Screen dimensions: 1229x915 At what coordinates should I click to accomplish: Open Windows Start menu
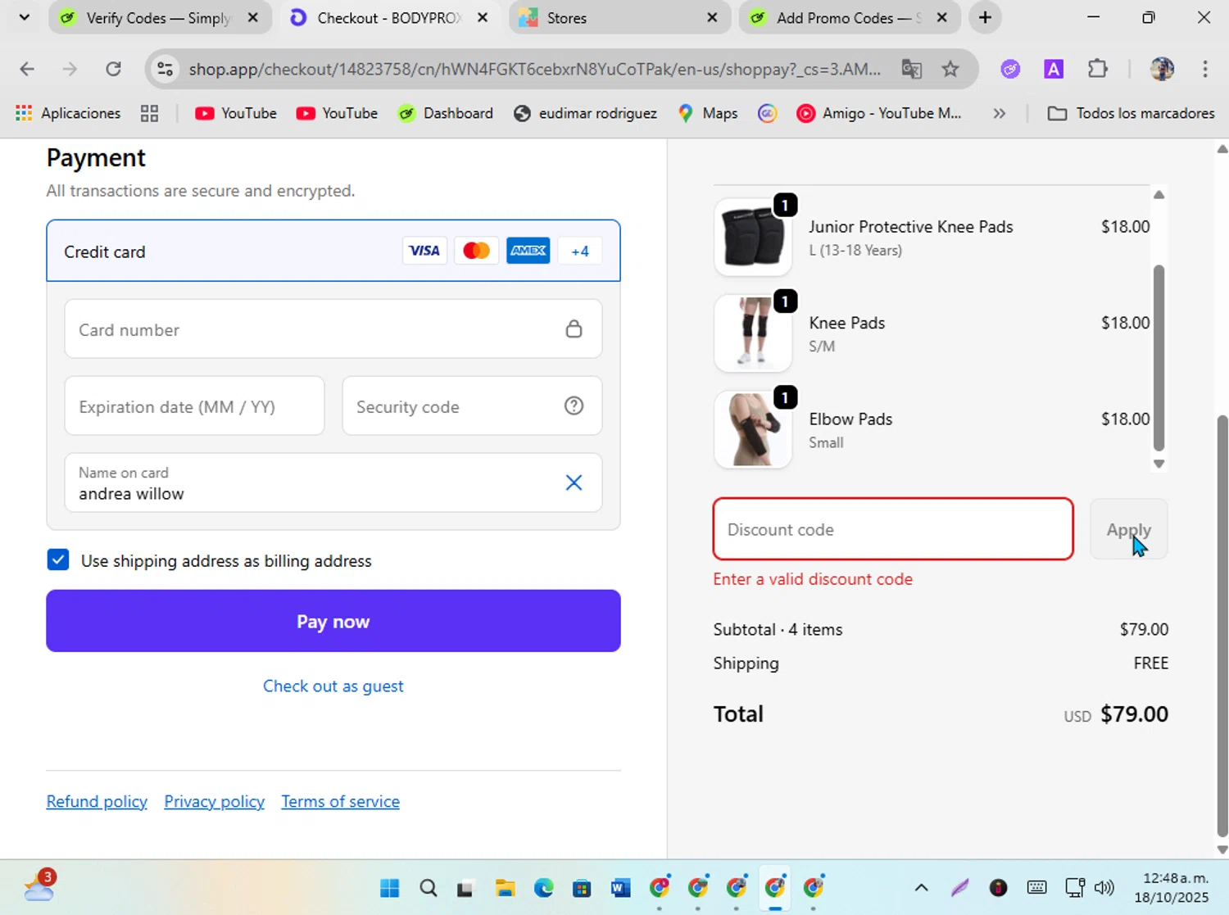point(390,888)
